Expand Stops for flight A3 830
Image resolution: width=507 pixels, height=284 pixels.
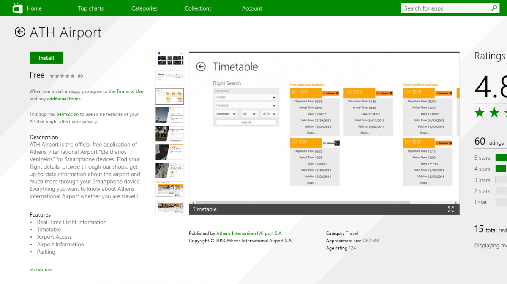[x=312, y=183]
